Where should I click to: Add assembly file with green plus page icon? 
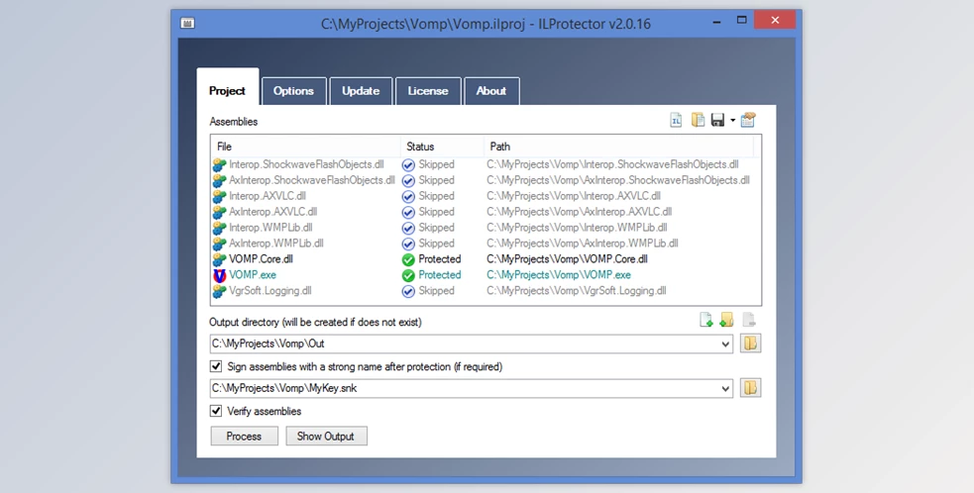tap(705, 320)
